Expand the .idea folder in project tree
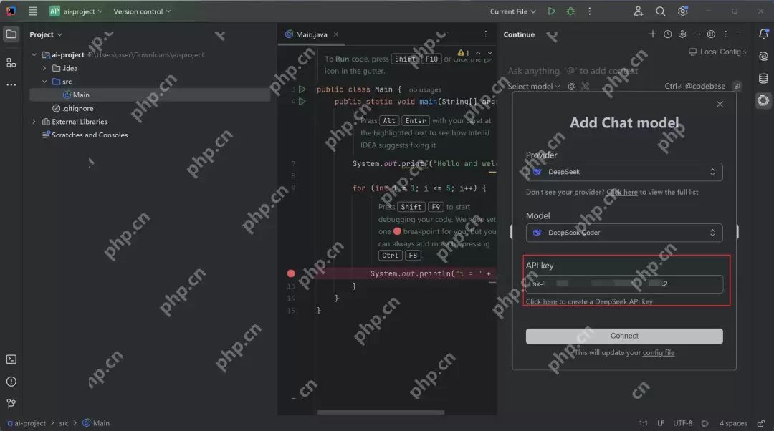This screenshot has width=774, height=431. [44, 68]
